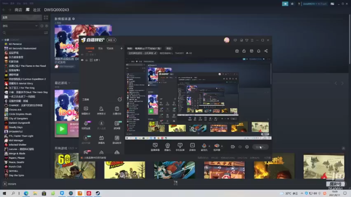Open What's New settings gear in Steam
Screen dimensions: 351x197
click(x=73, y=19)
